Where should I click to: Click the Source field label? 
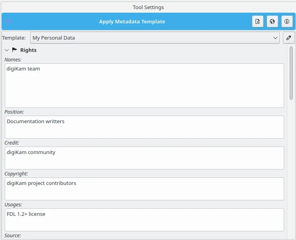13,236
